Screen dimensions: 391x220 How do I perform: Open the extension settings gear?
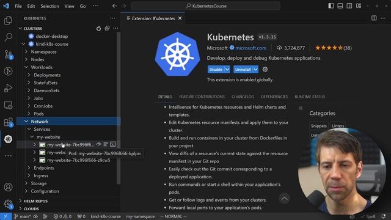tap(265, 69)
